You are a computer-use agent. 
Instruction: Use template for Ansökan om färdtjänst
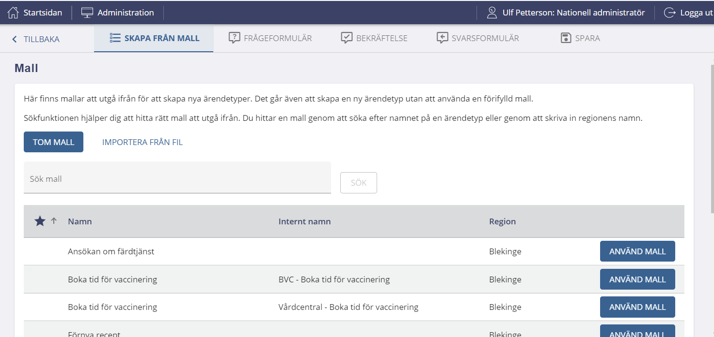click(x=637, y=251)
